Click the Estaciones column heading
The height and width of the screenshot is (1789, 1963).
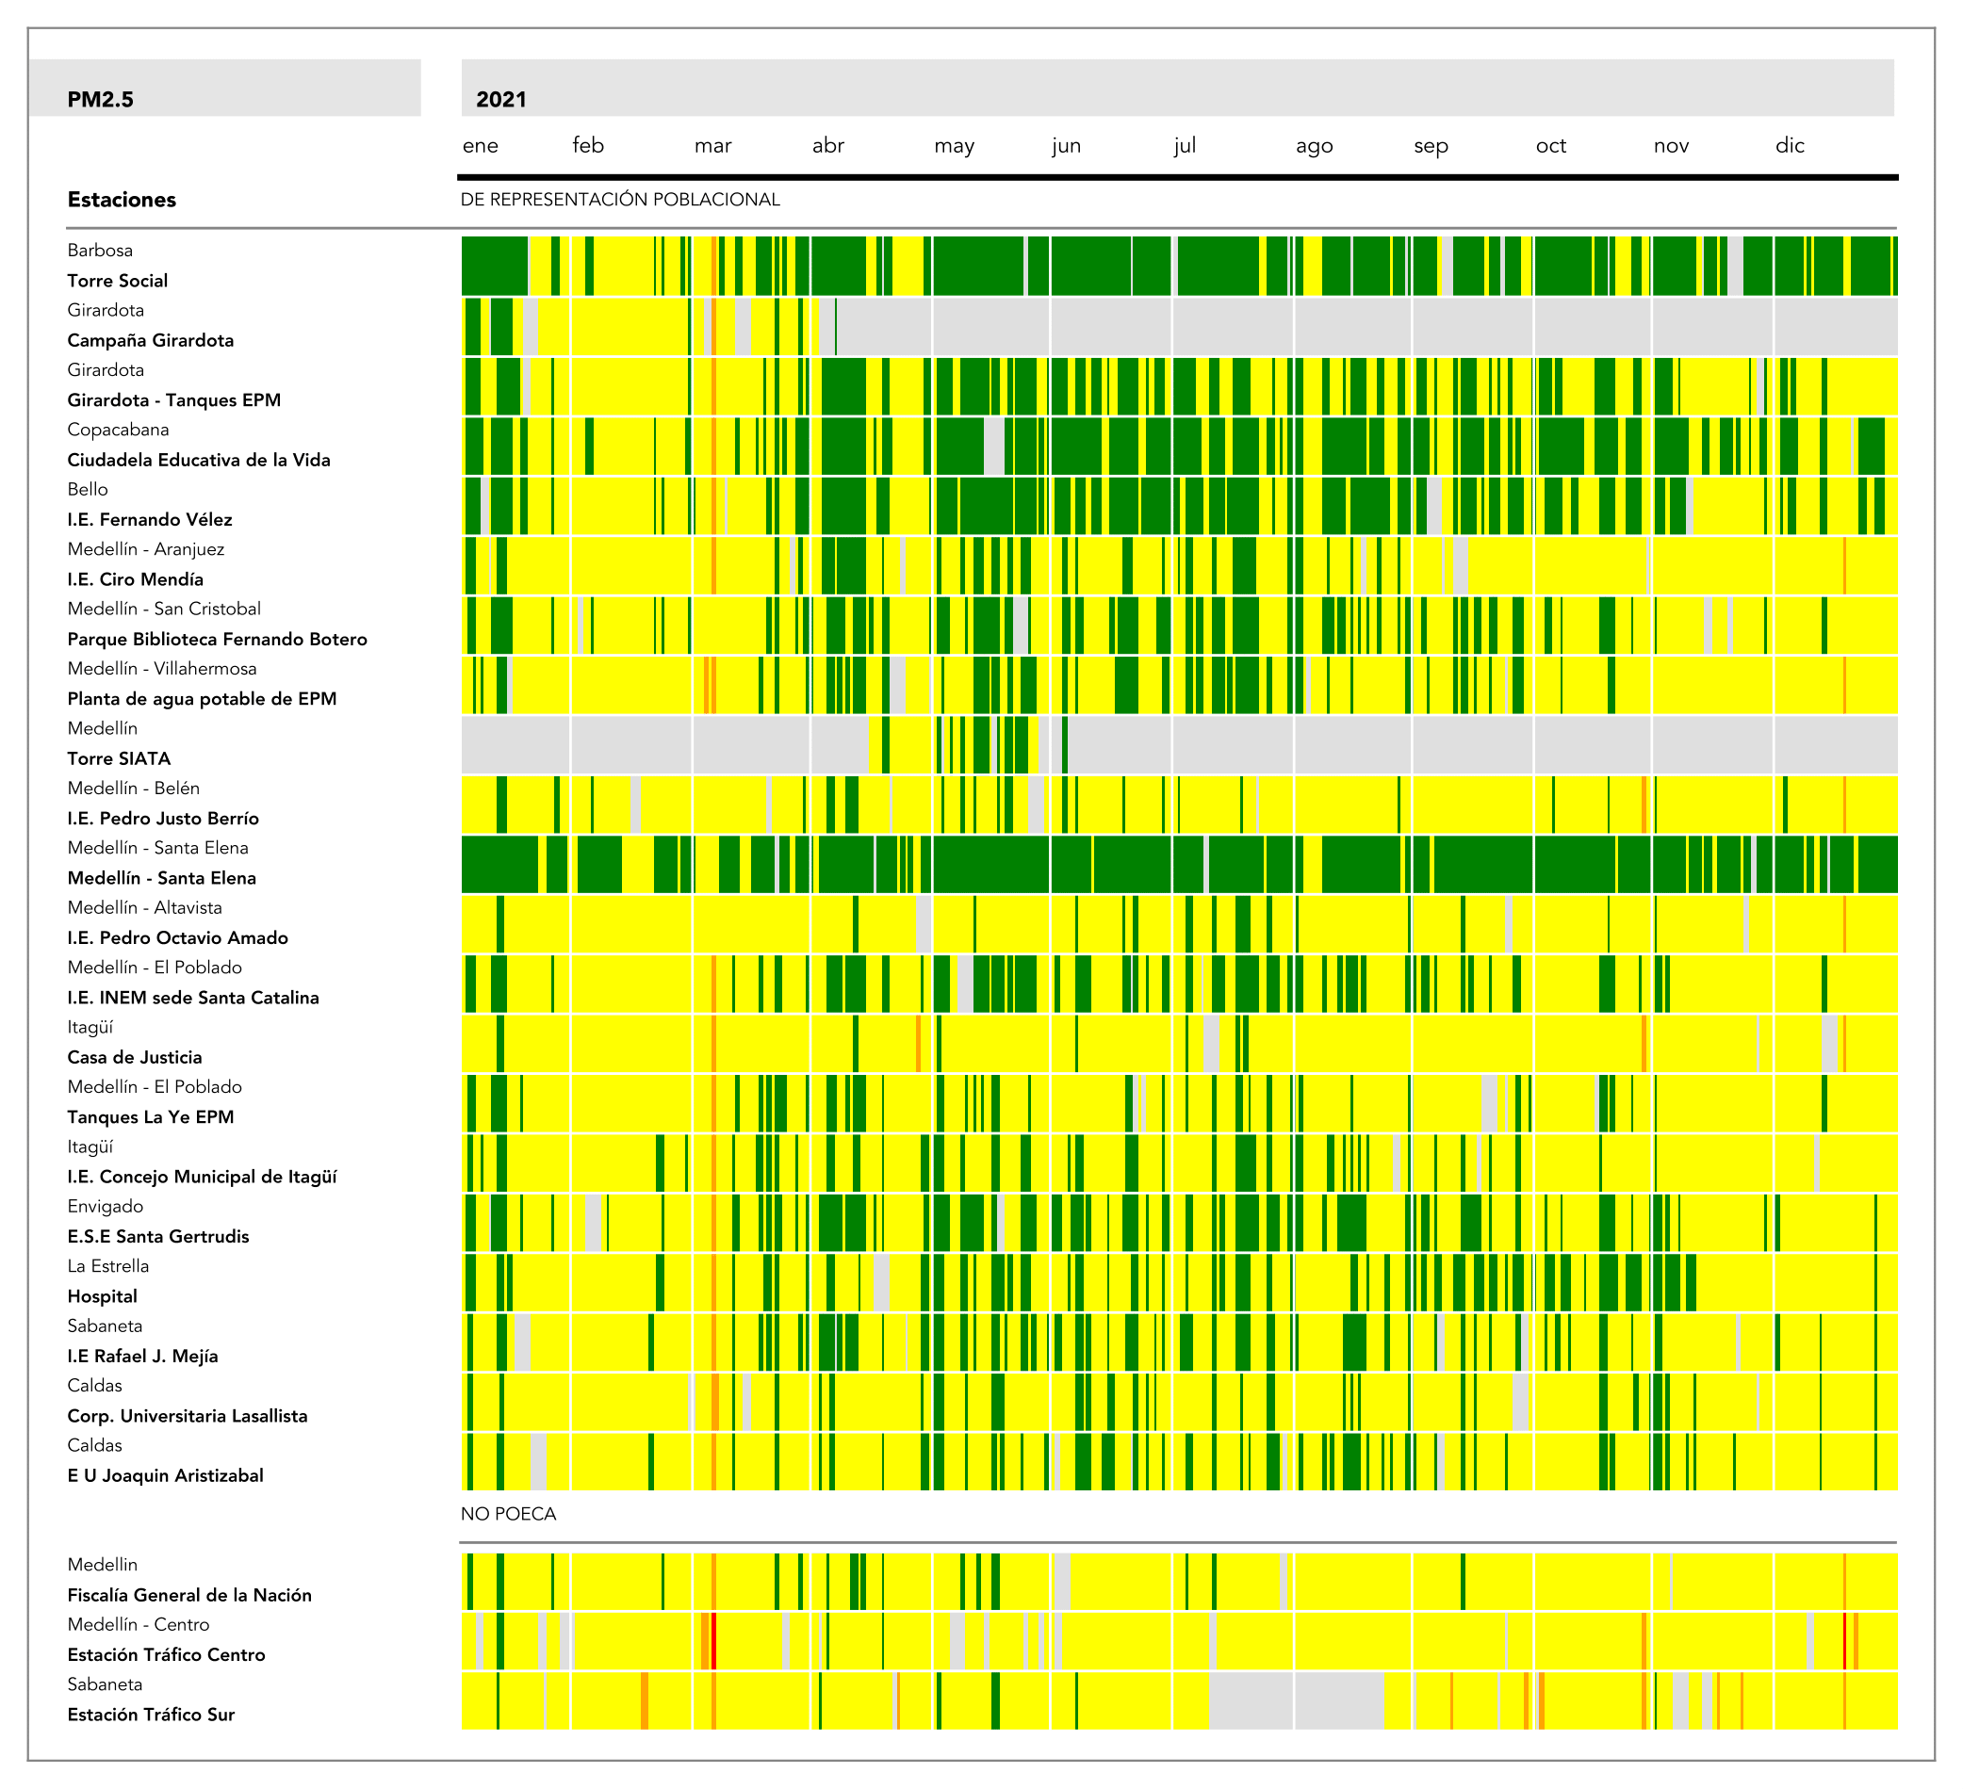[122, 200]
